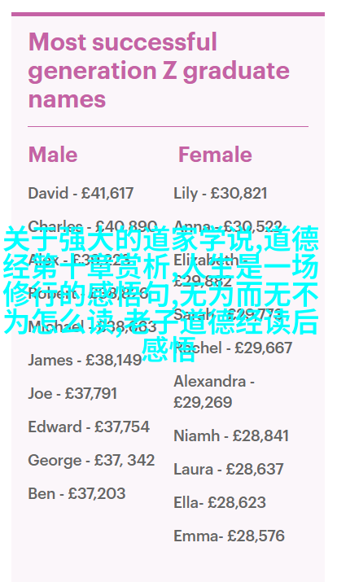The image size is (337, 582).
Task: Select the Ben - £37,203 row
Action: pos(77,493)
